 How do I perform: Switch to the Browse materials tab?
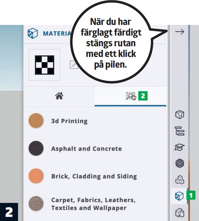tap(130, 96)
